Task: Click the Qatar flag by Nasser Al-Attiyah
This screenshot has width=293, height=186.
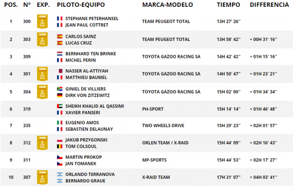Action: (59, 71)
